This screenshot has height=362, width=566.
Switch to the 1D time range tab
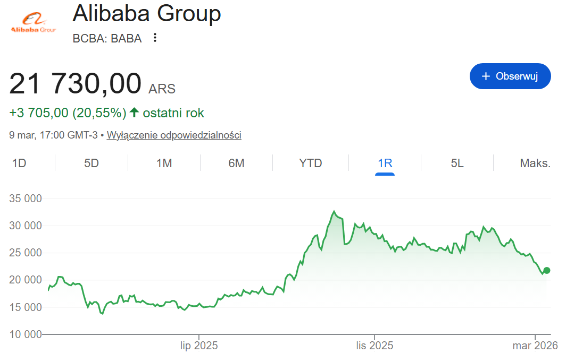pos(19,163)
